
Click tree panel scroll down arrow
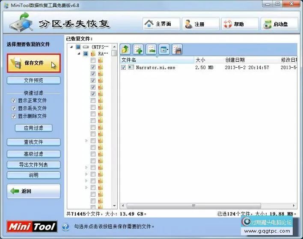pos(114,206)
